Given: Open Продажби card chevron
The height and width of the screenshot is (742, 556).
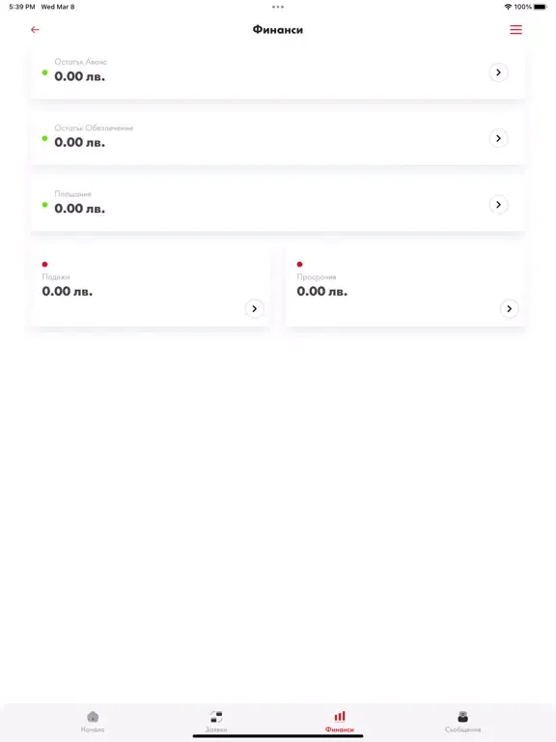Looking at the screenshot, I should click(x=255, y=308).
